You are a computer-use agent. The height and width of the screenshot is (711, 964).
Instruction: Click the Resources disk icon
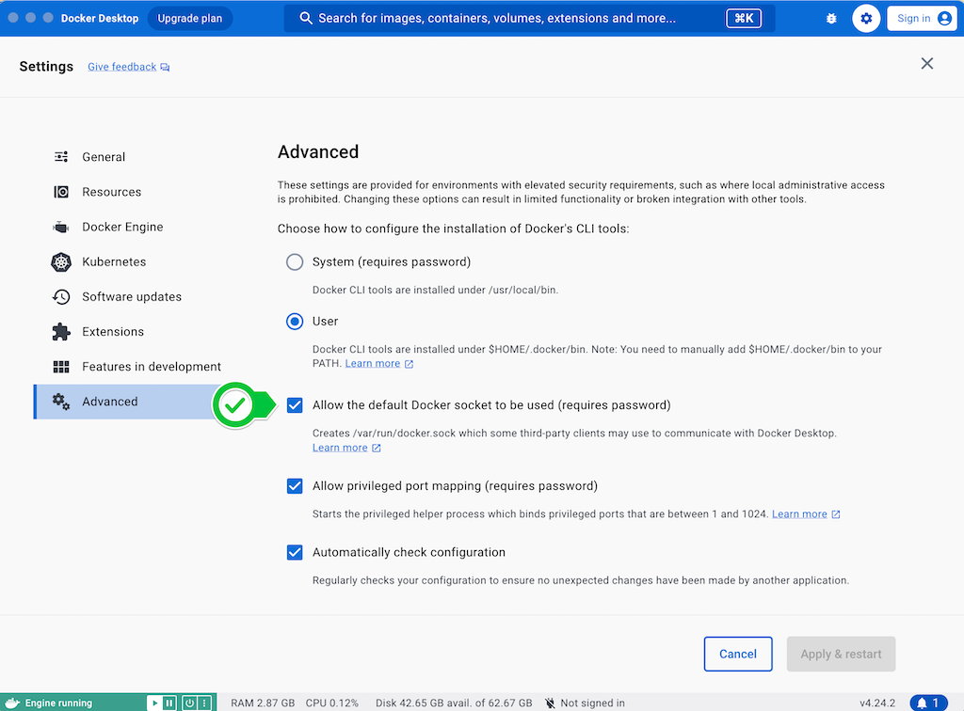coord(61,192)
